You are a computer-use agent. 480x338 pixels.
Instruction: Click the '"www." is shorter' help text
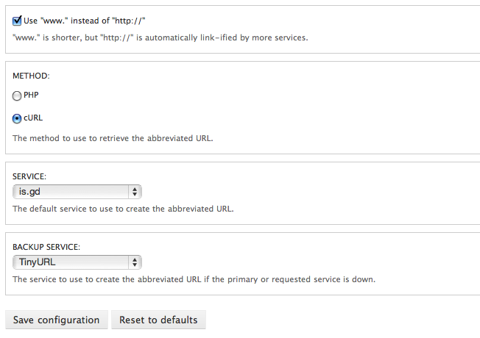coord(160,37)
